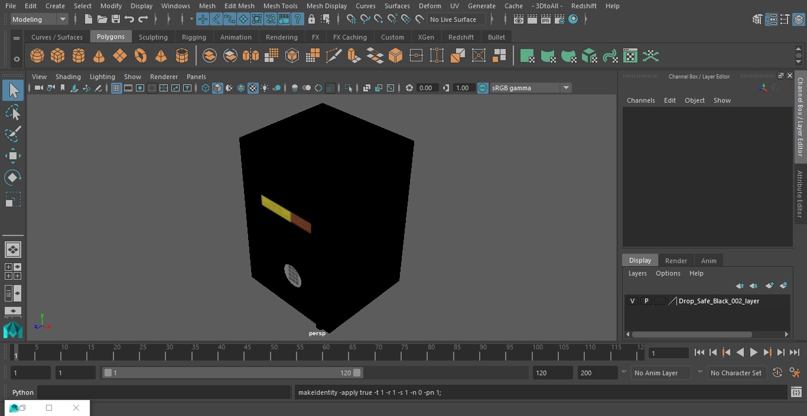The image size is (807, 416).
Task: Click the Bevel cube shelf icon
Action: pyautogui.click(x=395, y=56)
